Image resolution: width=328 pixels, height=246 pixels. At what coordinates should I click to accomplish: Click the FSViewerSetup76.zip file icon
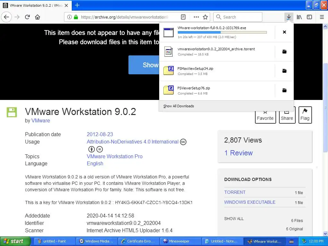pos(168,90)
